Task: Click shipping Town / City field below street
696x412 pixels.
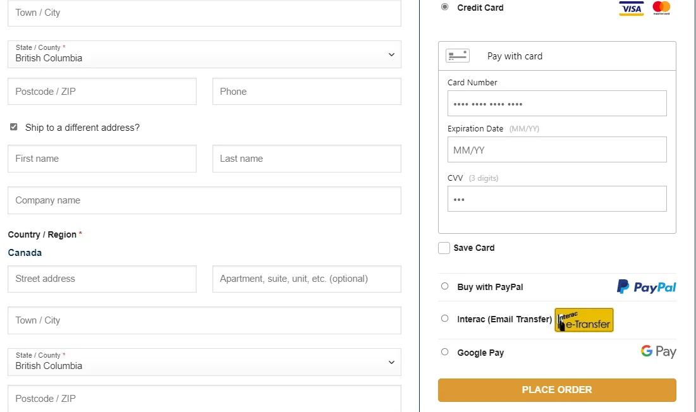Action: pos(204,320)
